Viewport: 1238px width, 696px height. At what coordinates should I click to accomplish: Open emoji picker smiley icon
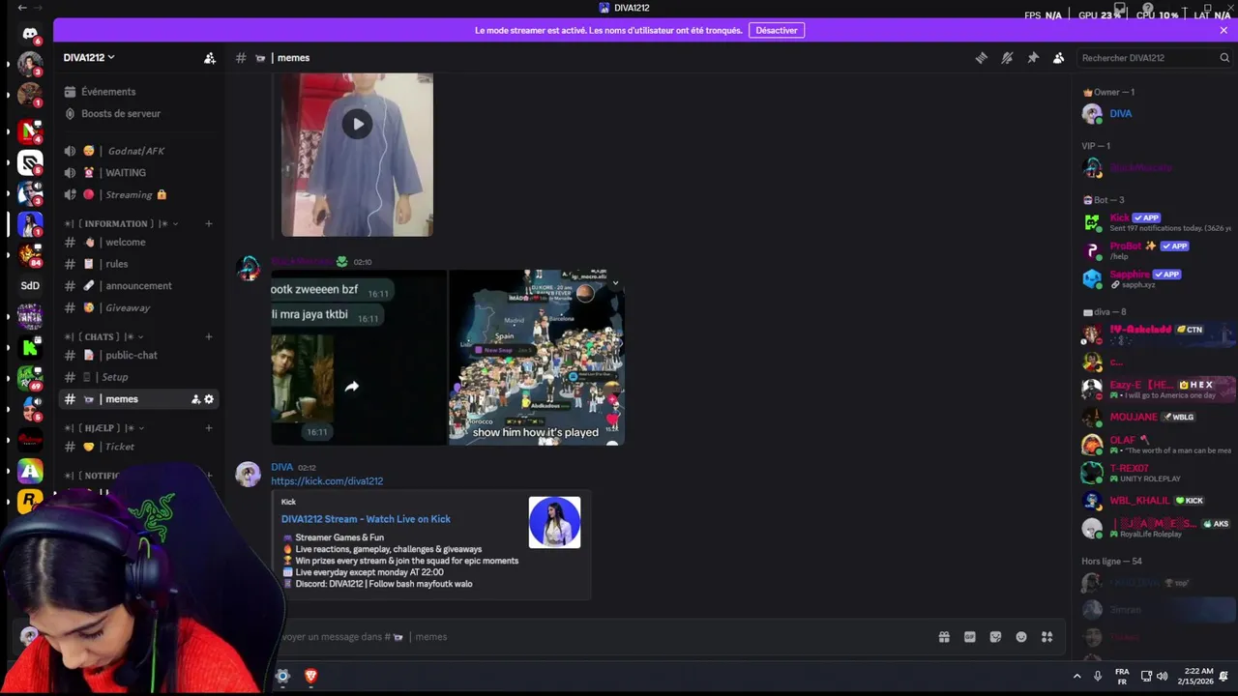(x=1021, y=637)
